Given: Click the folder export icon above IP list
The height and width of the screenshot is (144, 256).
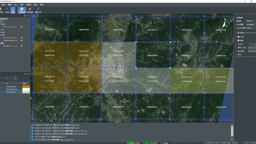Looking at the screenshot, I should [x=10, y=78].
